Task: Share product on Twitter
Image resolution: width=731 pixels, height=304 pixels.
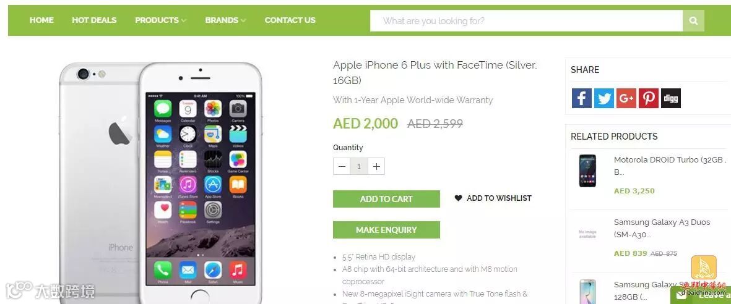Action: tap(603, 98)
